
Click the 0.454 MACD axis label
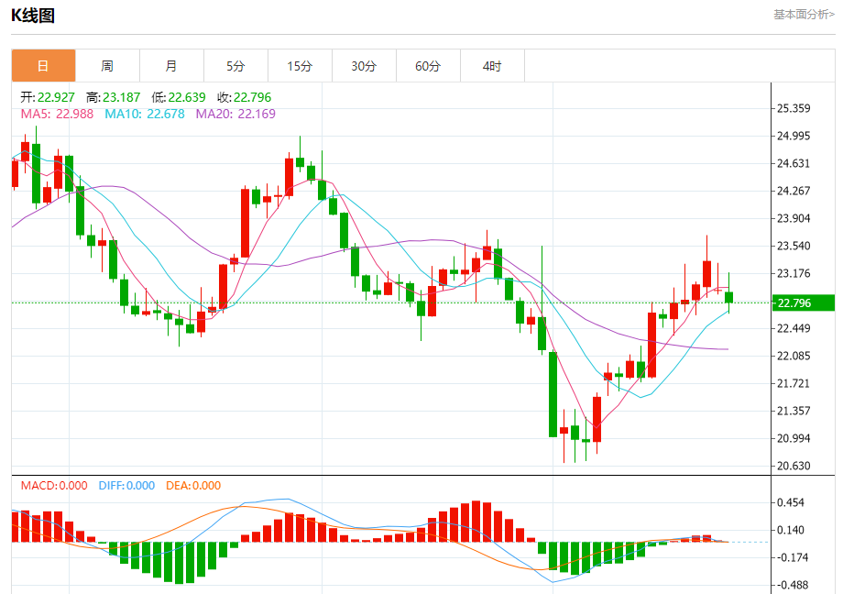[791, 502]
